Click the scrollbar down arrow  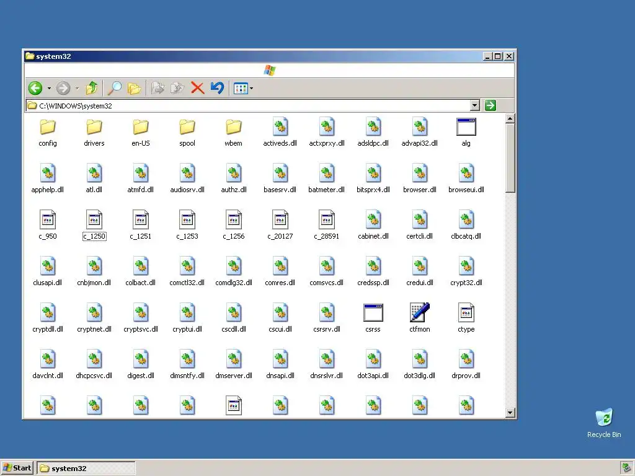click(x=510, y=413)
